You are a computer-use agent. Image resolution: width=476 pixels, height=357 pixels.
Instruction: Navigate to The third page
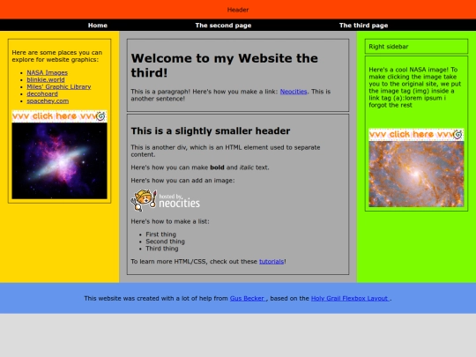(x=363, y=26)
